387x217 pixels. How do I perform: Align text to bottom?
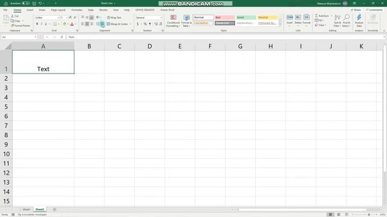click(91, 17)
